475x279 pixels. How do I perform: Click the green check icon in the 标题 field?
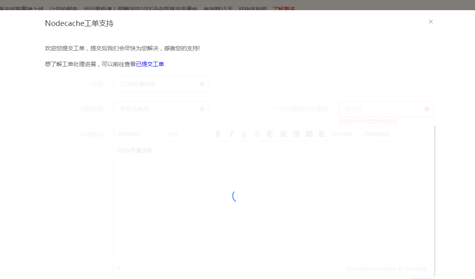coord(202,84)
